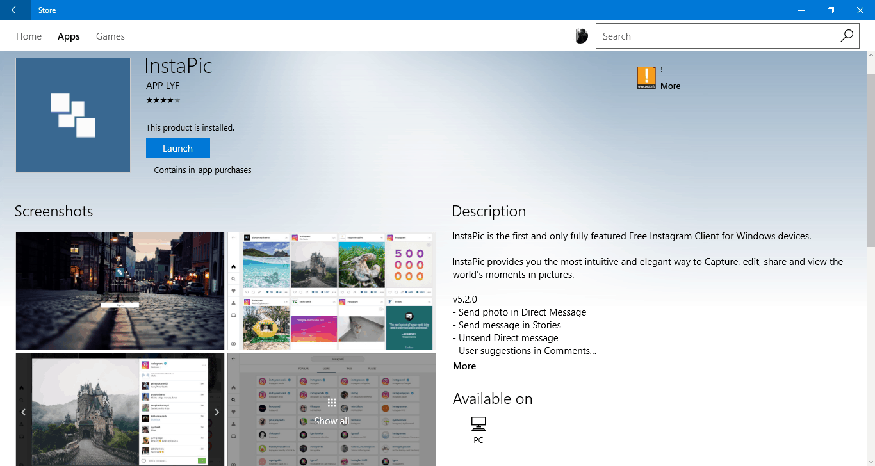The image size is (875, 466).
Task: Click the PEGI rating warning icon
Action: pos(646,77)
